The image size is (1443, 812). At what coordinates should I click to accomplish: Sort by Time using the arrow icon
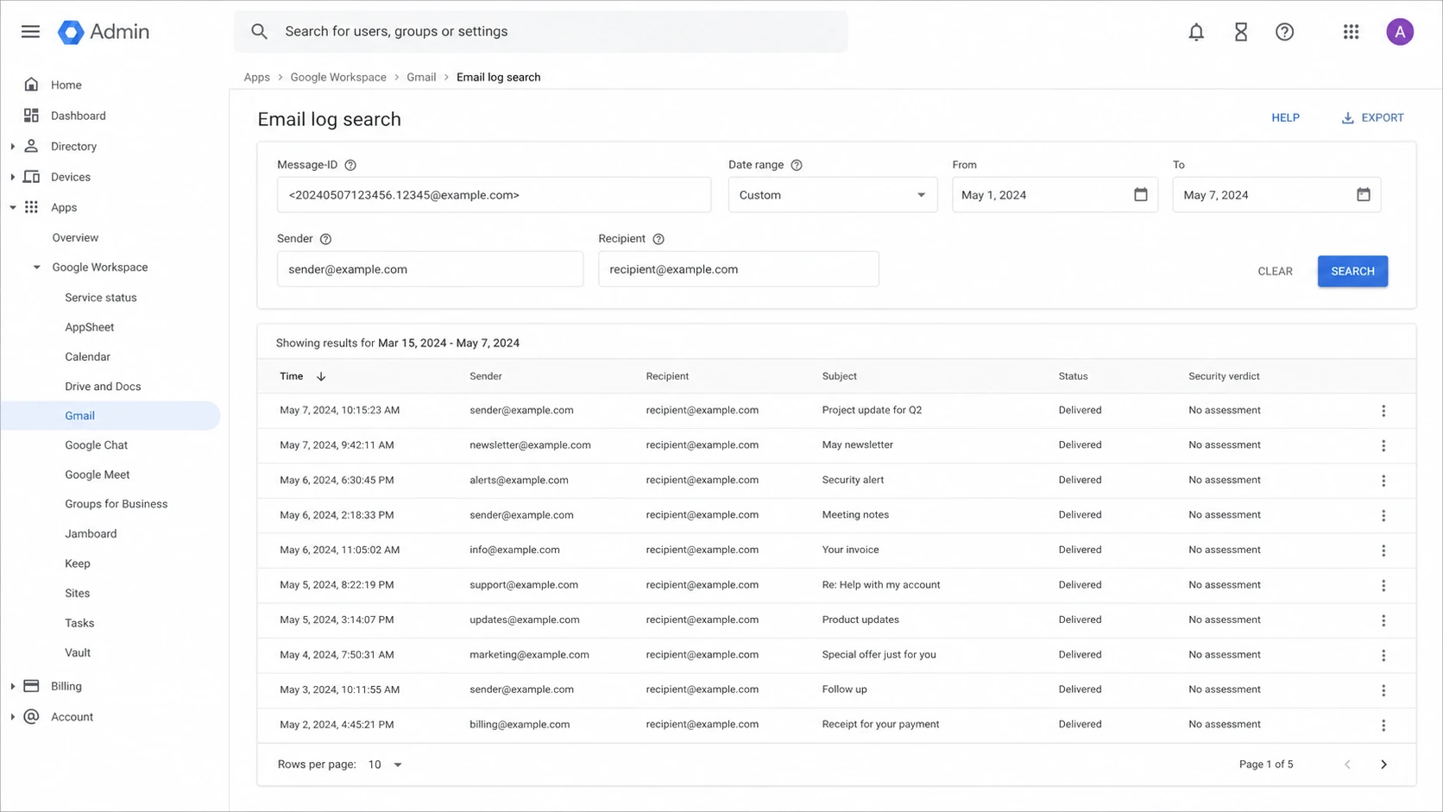[x=321, y=376]
